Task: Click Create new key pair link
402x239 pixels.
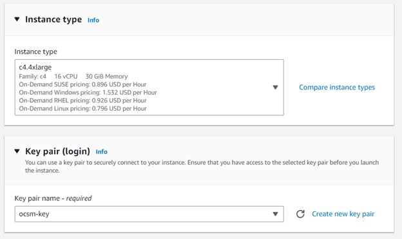Action: point(343,214)
